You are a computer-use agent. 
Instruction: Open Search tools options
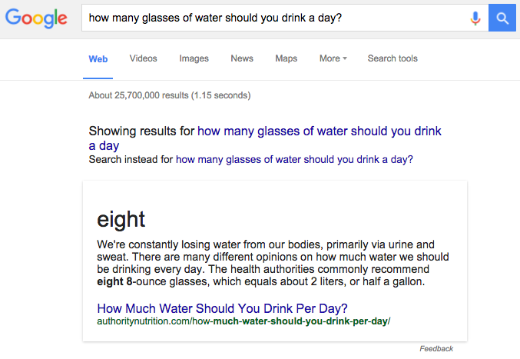pyautogui.click(x=392, y=58)
